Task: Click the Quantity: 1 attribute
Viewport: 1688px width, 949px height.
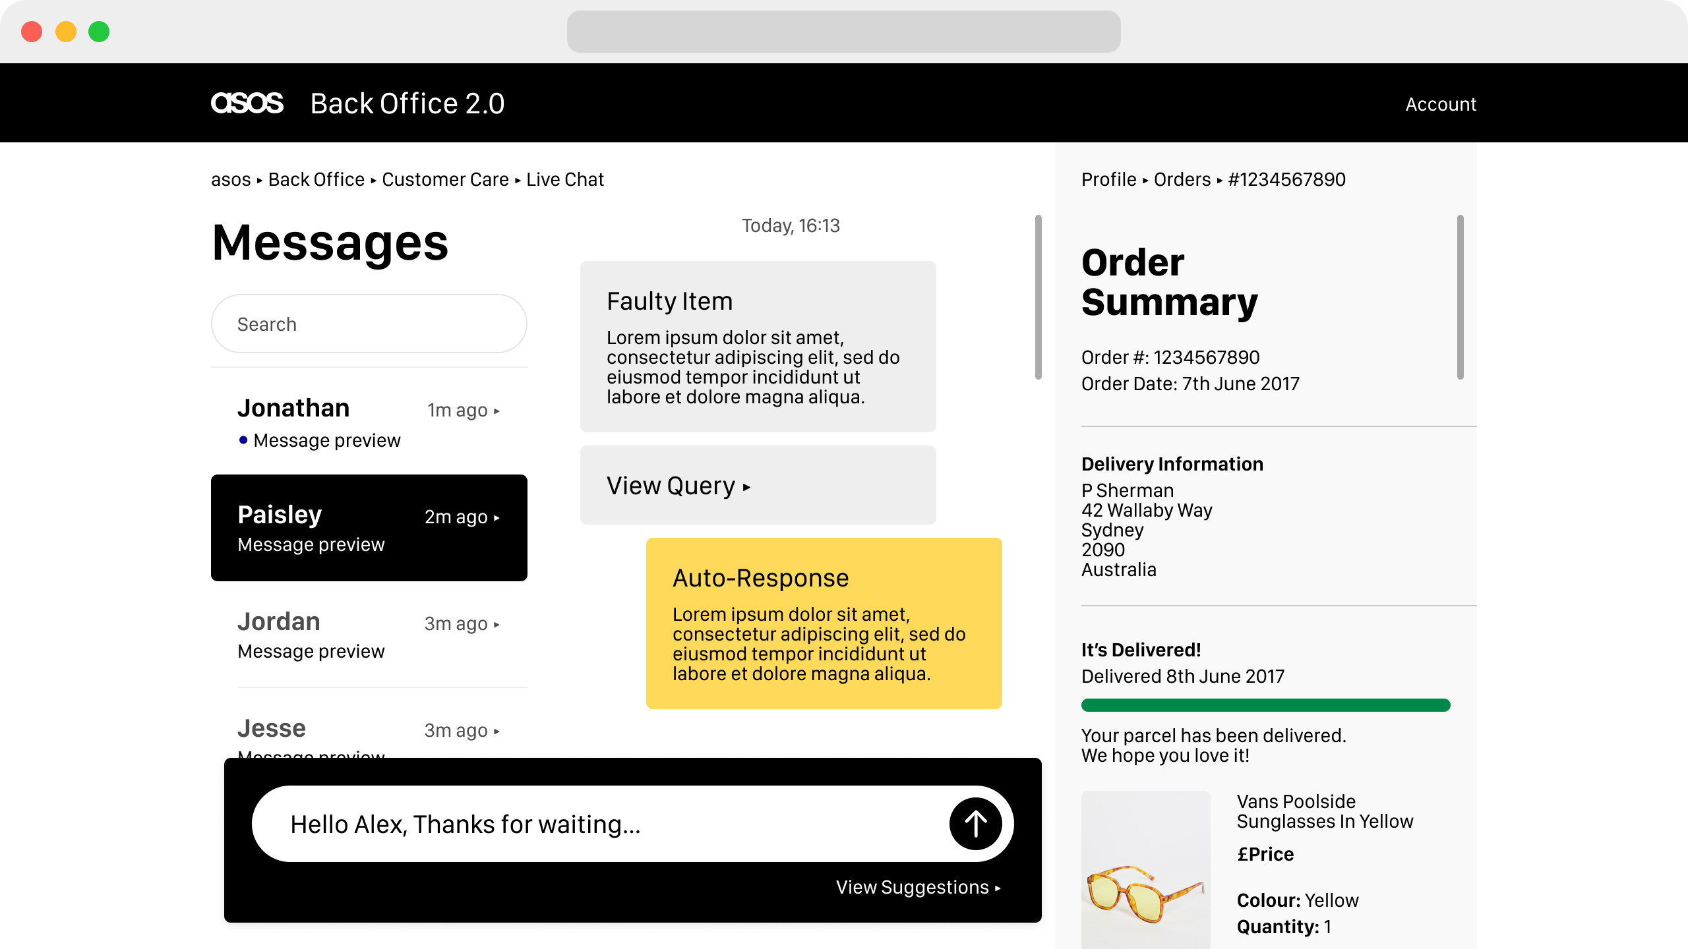Action: tap(1284, 927)
